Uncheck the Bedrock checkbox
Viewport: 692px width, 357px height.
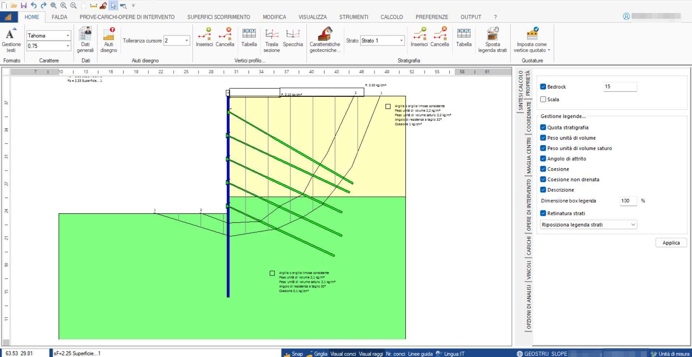[543, 87]
